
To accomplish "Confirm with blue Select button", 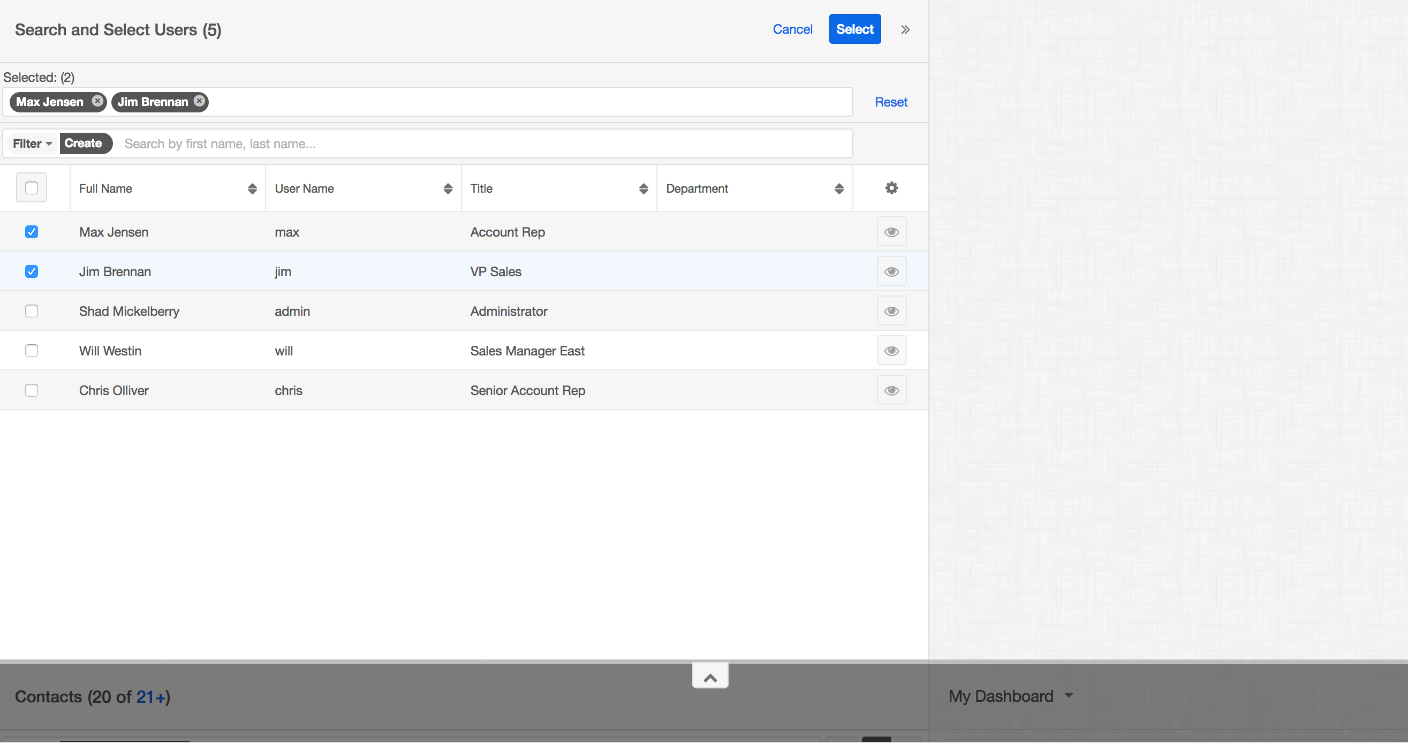I will click(x=855, y=29).
